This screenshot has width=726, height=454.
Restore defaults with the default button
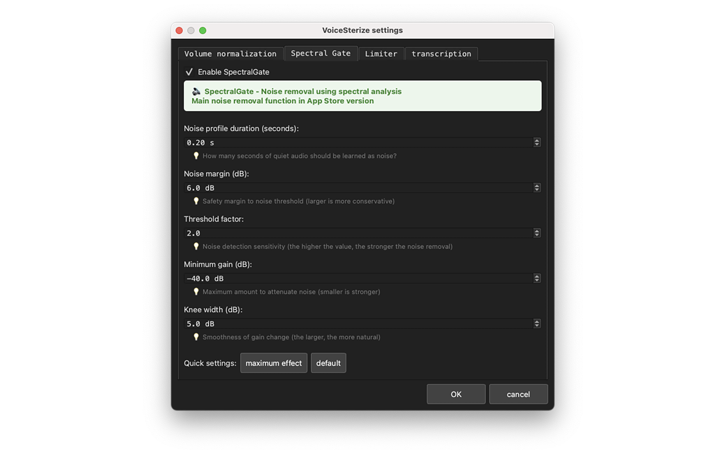coord(328,363)
